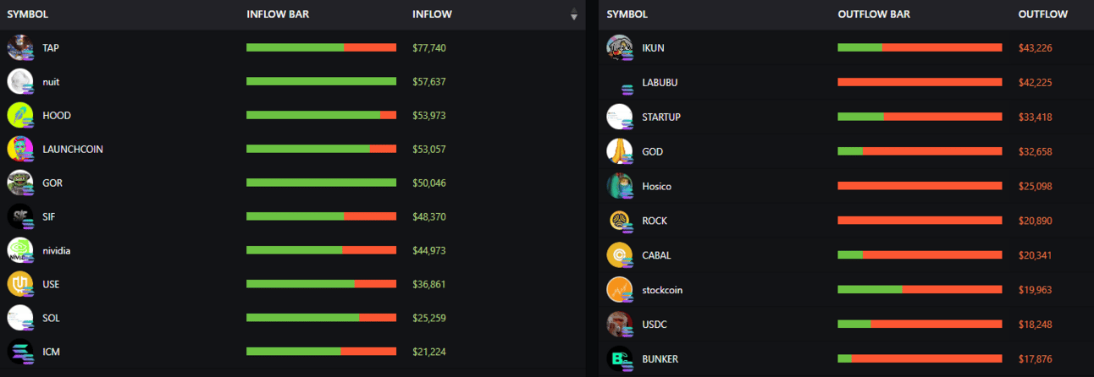This screenshot has width=1094, height=377.
Task: Click the $44,973 inflow value
Action: 429,251
